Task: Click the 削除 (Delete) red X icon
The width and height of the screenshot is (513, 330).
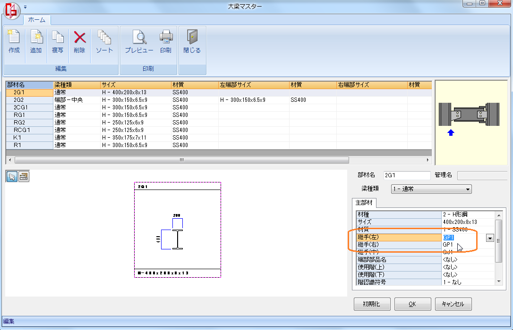Action: coord(79,41)
